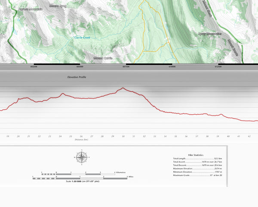
Task: Click the Spray Mountains label
Action: point(209,34)
